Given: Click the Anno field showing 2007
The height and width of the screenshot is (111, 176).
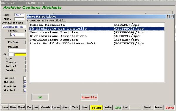Looking at the screenshot, I should [x=19, y=15].
